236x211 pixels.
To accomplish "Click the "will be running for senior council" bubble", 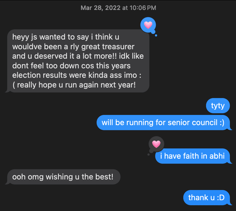I will click(163, 123).
